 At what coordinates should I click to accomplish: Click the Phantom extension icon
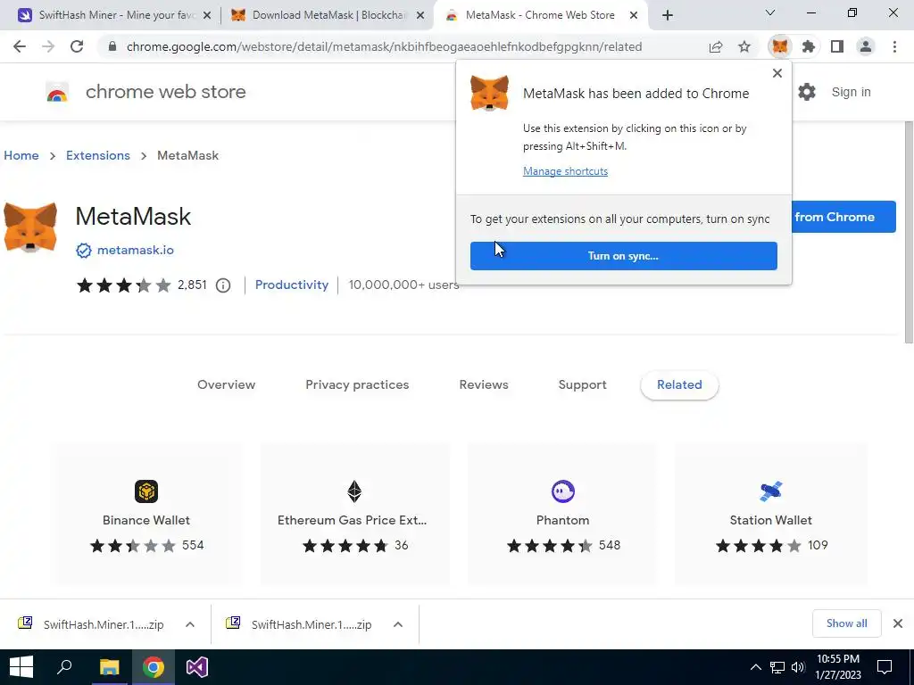(563, 491)
